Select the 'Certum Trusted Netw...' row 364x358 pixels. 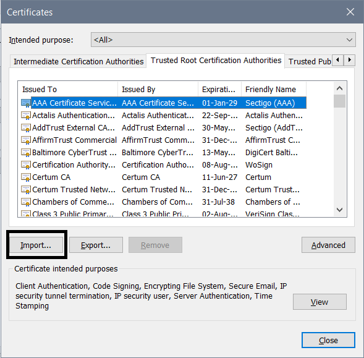[x=163, y=190]
